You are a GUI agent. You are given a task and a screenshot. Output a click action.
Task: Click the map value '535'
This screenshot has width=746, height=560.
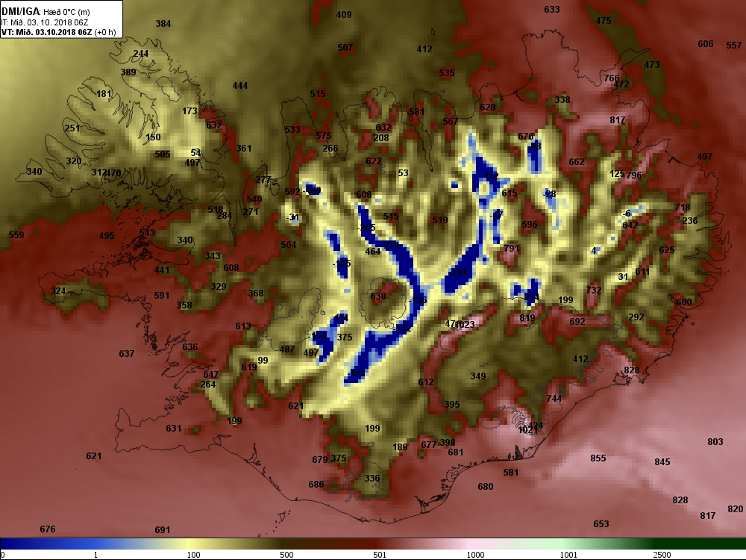[447, 73]
